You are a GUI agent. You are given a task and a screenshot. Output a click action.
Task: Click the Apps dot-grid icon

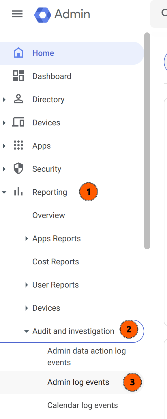click(x=18, y=146)
